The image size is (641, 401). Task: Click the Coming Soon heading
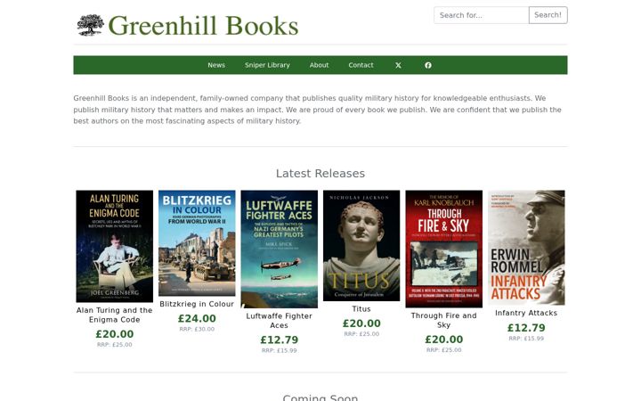click(320, 397)
